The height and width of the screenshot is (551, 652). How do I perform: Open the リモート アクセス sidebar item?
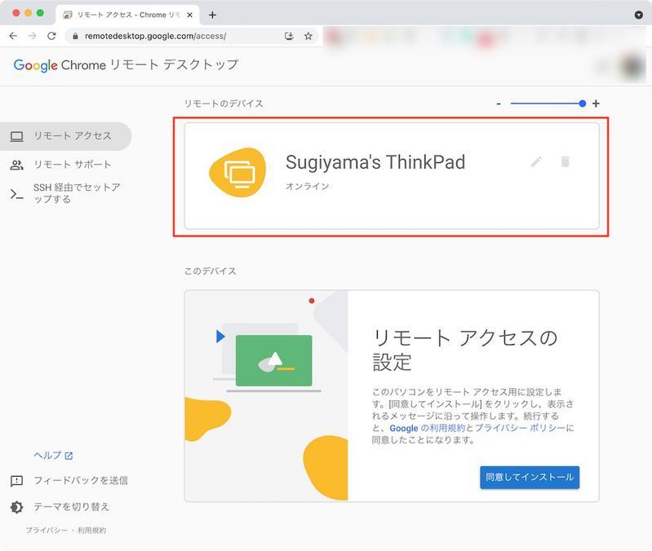click(66, 136)
